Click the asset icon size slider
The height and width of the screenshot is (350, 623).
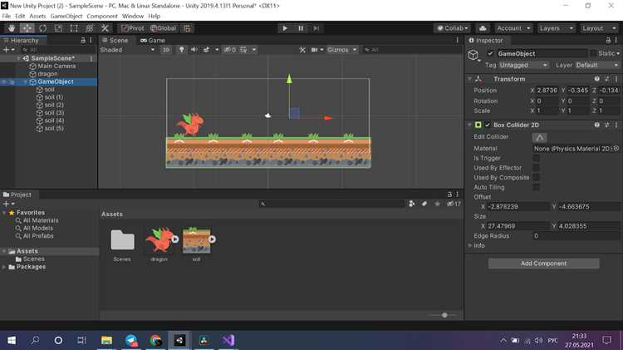444,315
